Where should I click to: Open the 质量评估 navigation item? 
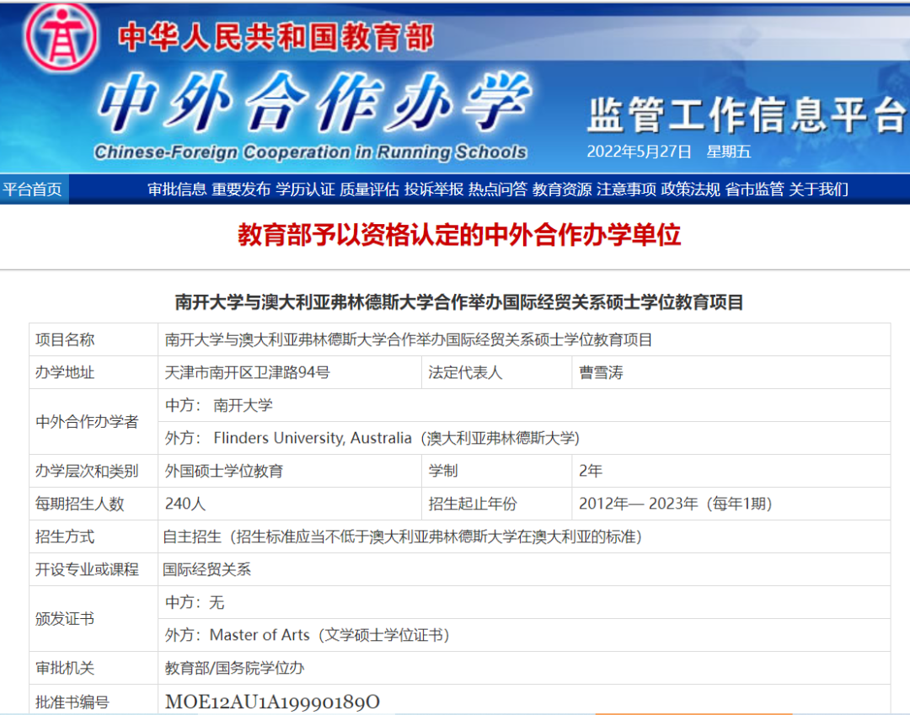pyautogui.click(x=369, y=189)
